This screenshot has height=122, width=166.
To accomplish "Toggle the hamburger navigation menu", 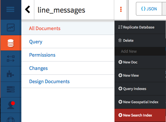I will tap(10, 9).
